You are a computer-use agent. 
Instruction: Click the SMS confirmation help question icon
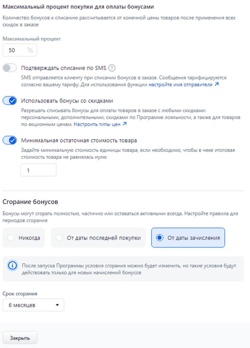112,68
